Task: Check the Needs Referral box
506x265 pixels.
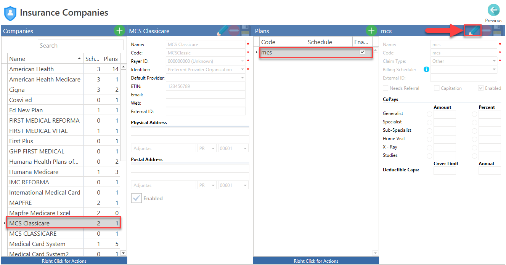Action: point(386,88)
